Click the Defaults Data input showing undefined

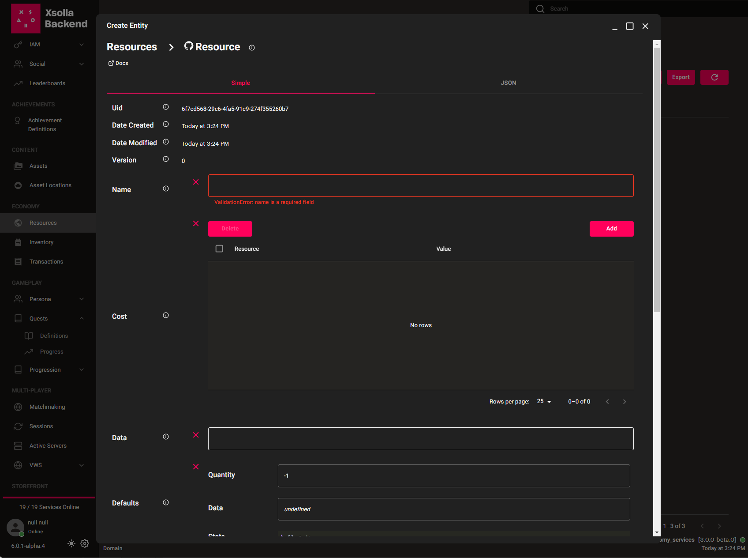454,509
